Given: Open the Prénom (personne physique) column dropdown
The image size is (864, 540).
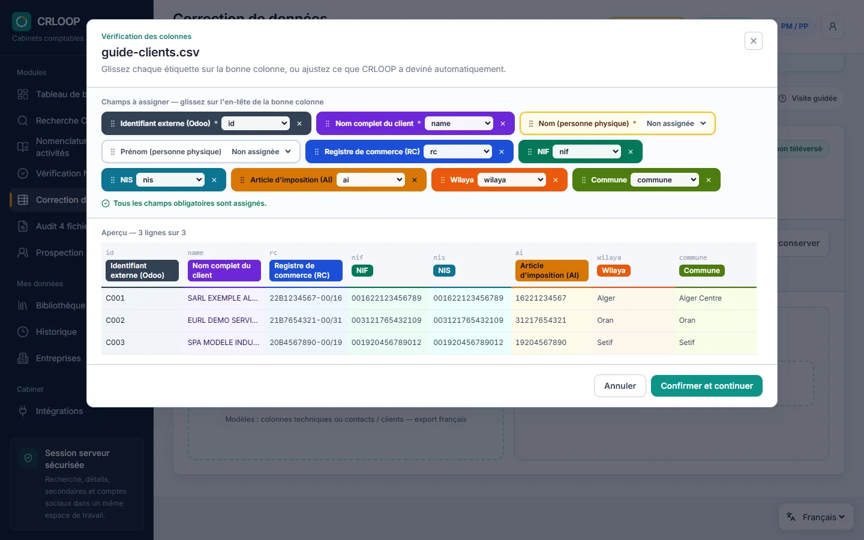Looking at the screenshot, I should point(262,152).
